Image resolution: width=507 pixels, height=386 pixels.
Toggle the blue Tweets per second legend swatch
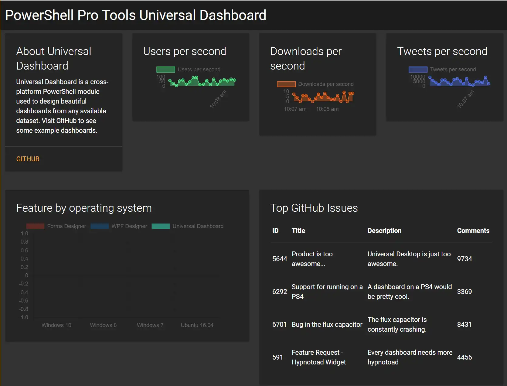[418, 70]
